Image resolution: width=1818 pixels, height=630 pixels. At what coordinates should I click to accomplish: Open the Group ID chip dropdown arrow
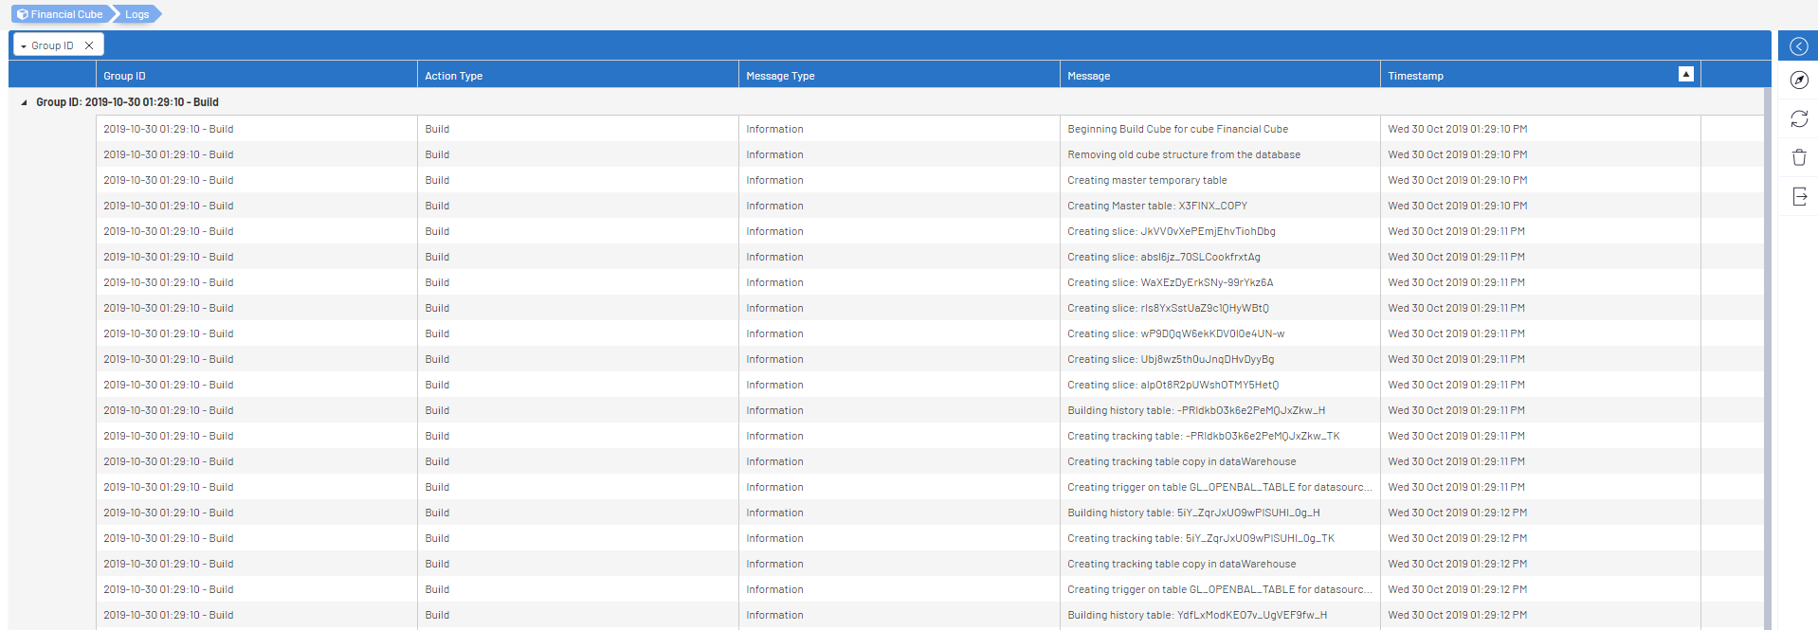23,46
